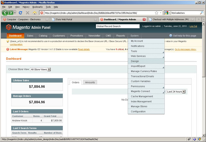Open Google search engine selector icon

(166, 13)
